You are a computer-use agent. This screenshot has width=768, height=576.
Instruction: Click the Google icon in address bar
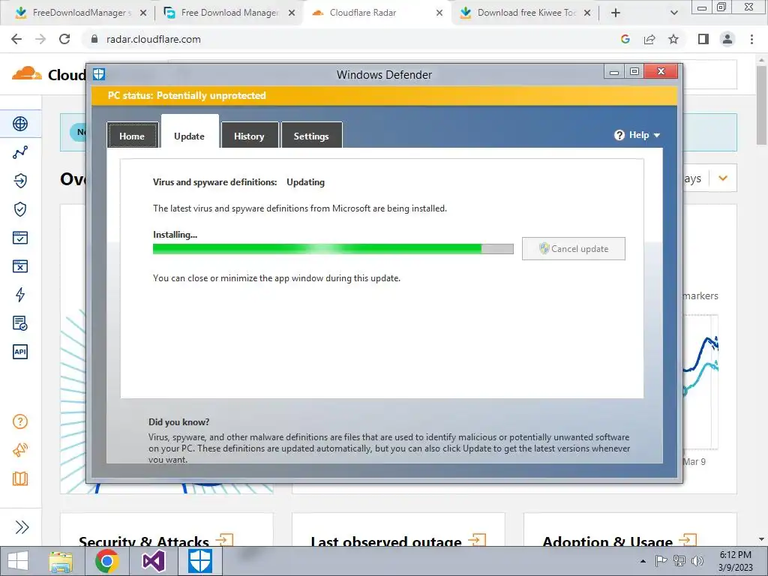(x=625, y=39)
